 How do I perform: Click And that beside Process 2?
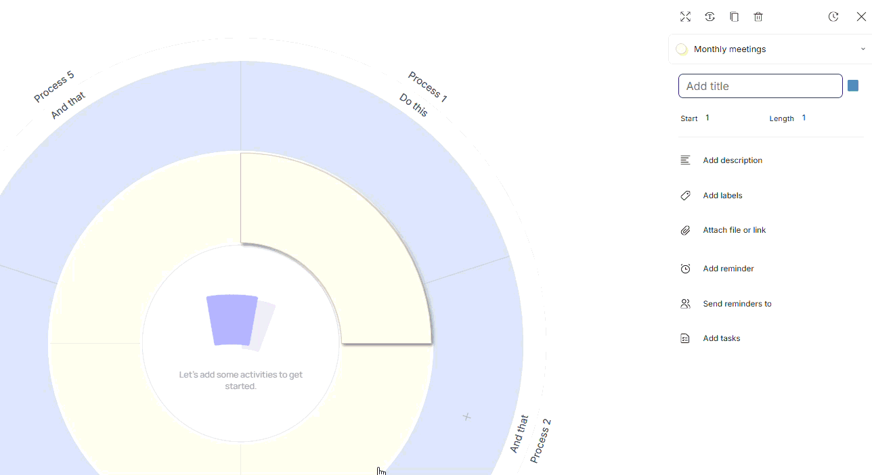[x=519, y=434]
